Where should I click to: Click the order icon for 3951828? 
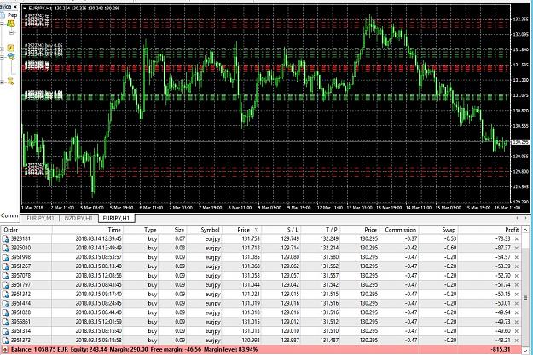5,312
